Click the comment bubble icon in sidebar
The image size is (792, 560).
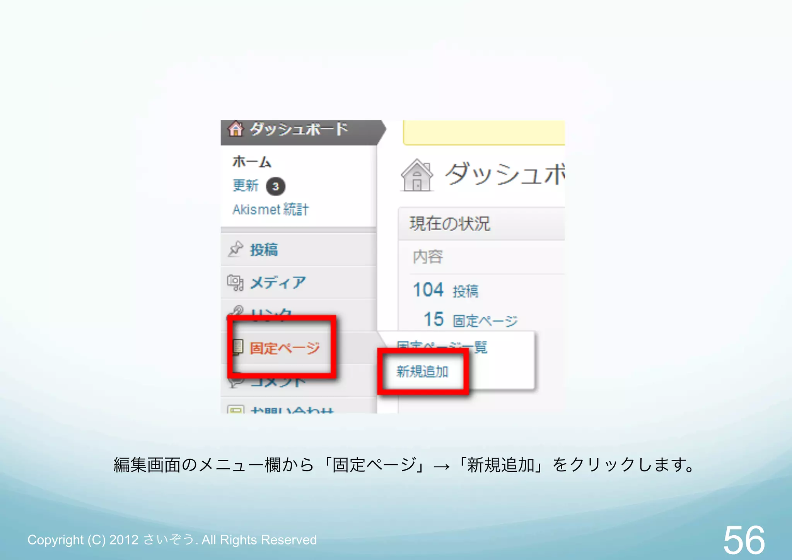(x=236, y=382)
